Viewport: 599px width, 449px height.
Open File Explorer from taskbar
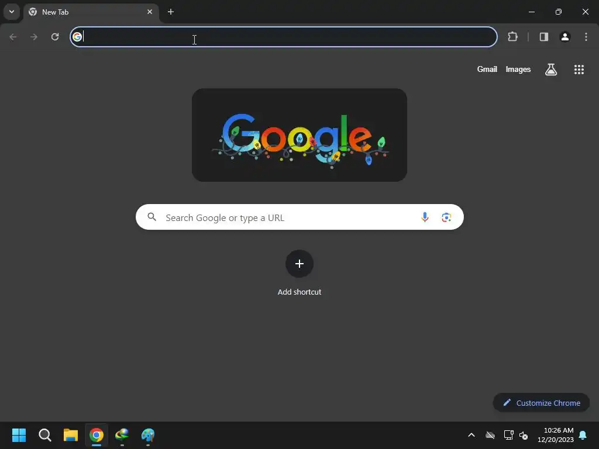[x=71, y=435]
